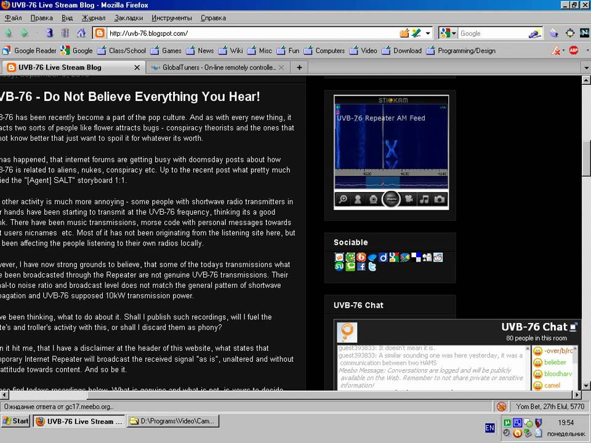Click the URL address field
This screenshot has height=443, width=591.
click(252, 33)
